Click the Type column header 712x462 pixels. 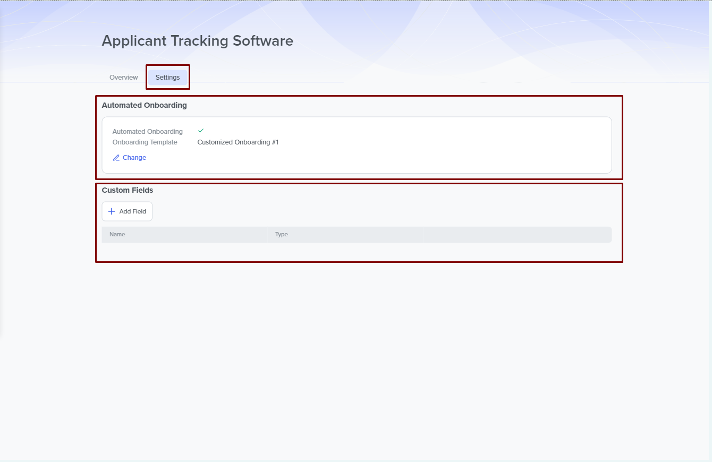click(x=281, y=234)
